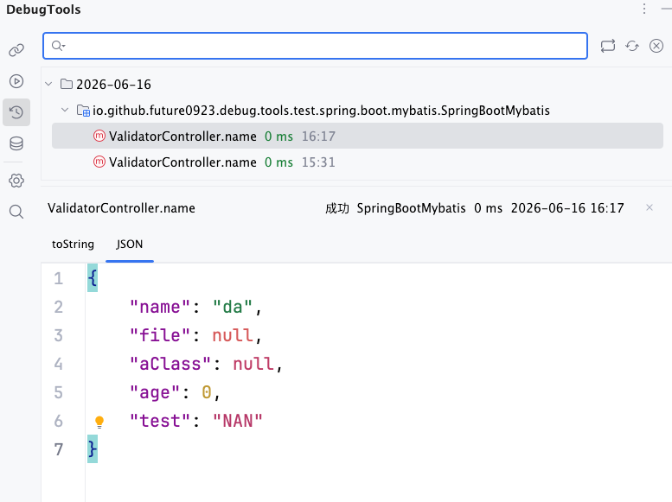The image size is (672, 502).
Task: Click method icon of 15:31 ValidatorController.name
Action: click(x=99, y=162)
